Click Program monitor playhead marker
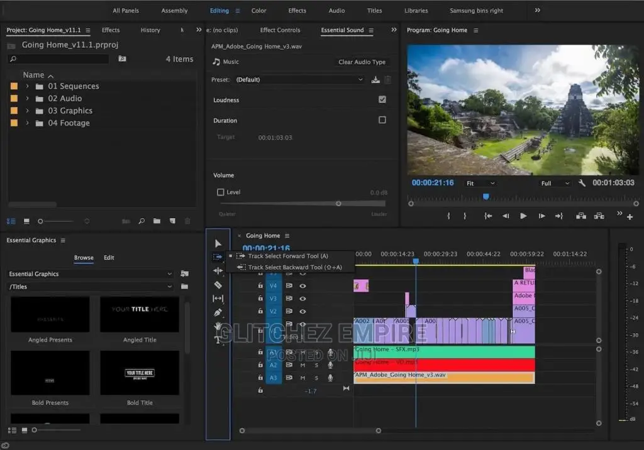Viewport: 644px width, 450px height. tap(486, 197)
